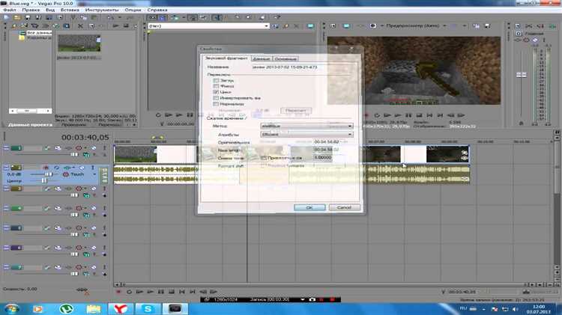The image size is (562, 315).
Task: Toggle the checkbox beside the pitch change field
Action: [x=264, y=158]
